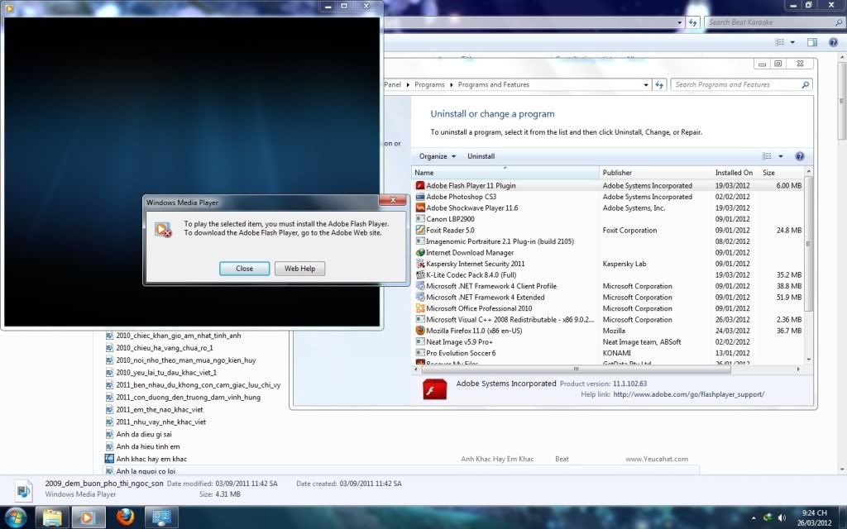Click the network icon in system tray
Screen dimensions: 847x529
tap(768, 517)
